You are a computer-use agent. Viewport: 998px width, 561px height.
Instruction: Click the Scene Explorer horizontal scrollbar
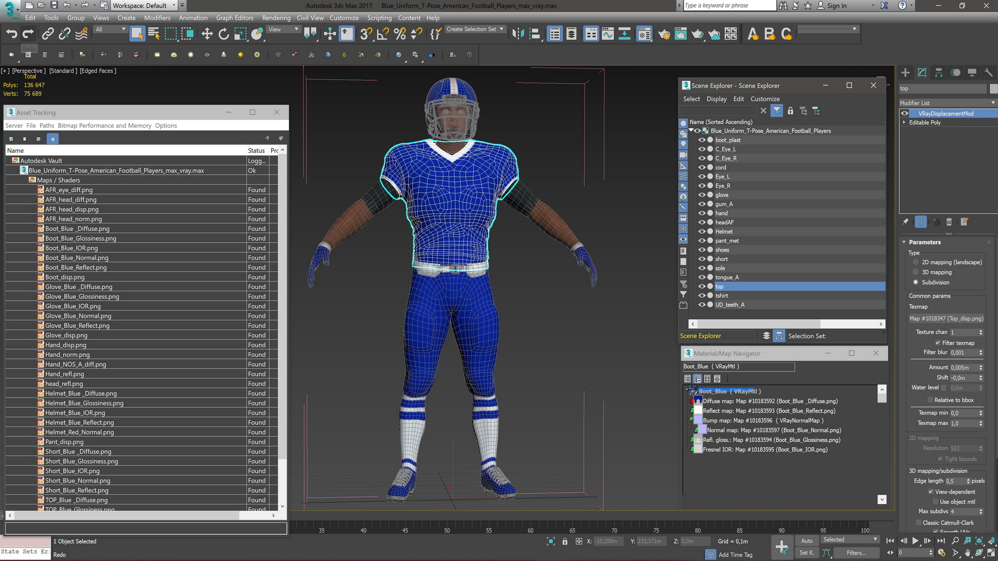(x=786, y=324)
